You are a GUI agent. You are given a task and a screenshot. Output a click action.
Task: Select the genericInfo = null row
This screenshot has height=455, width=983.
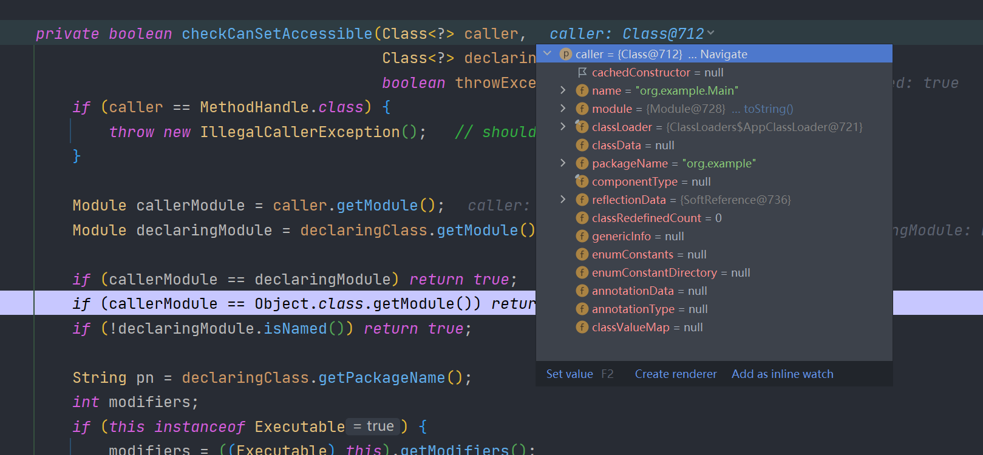714,236
